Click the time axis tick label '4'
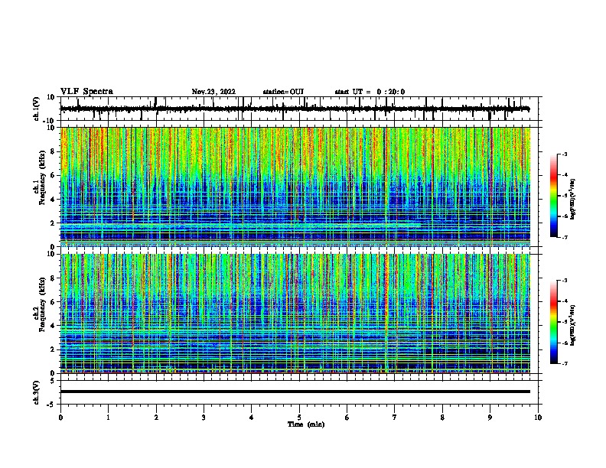 [x=252, y=418]
